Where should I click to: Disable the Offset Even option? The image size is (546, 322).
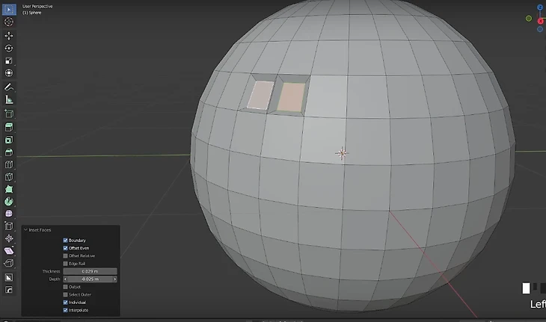click(66, 247)
